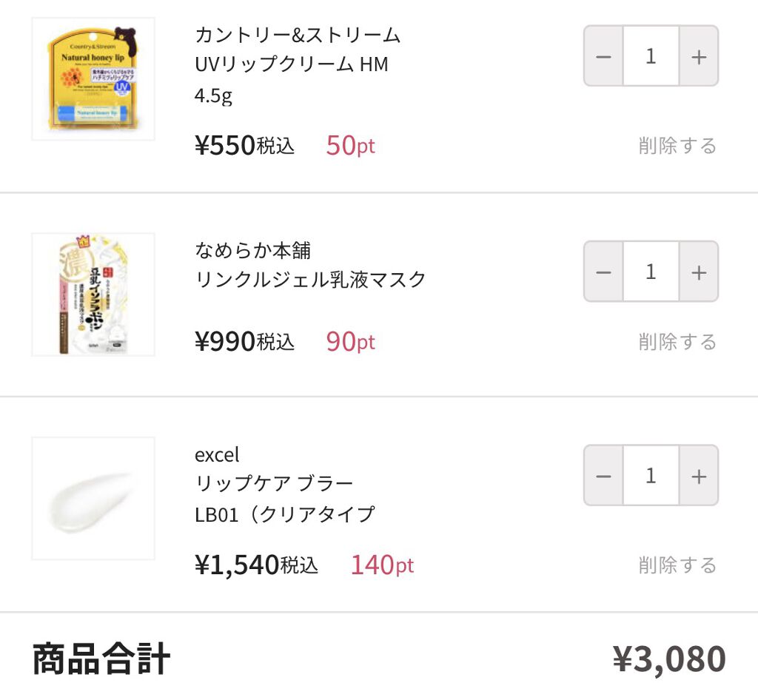Open the excel white swatch product thumbnail
Image resolution: width=758 pixels, height=683 pixels.
[x=93, y=498]
